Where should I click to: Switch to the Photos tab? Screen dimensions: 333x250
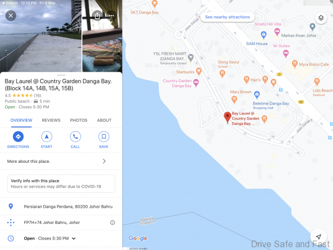(x=79, y=121)
